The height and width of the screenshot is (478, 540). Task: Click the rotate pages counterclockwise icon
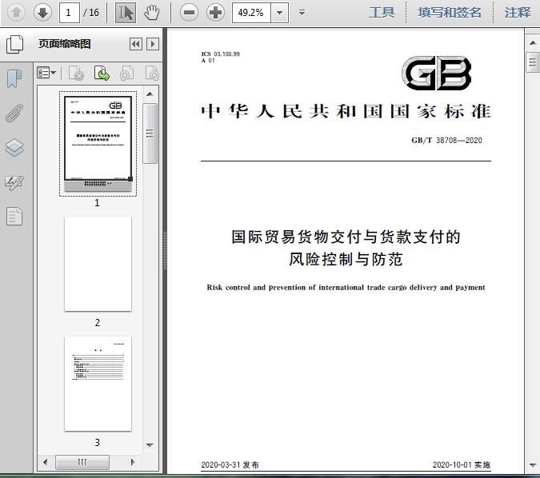126,73
